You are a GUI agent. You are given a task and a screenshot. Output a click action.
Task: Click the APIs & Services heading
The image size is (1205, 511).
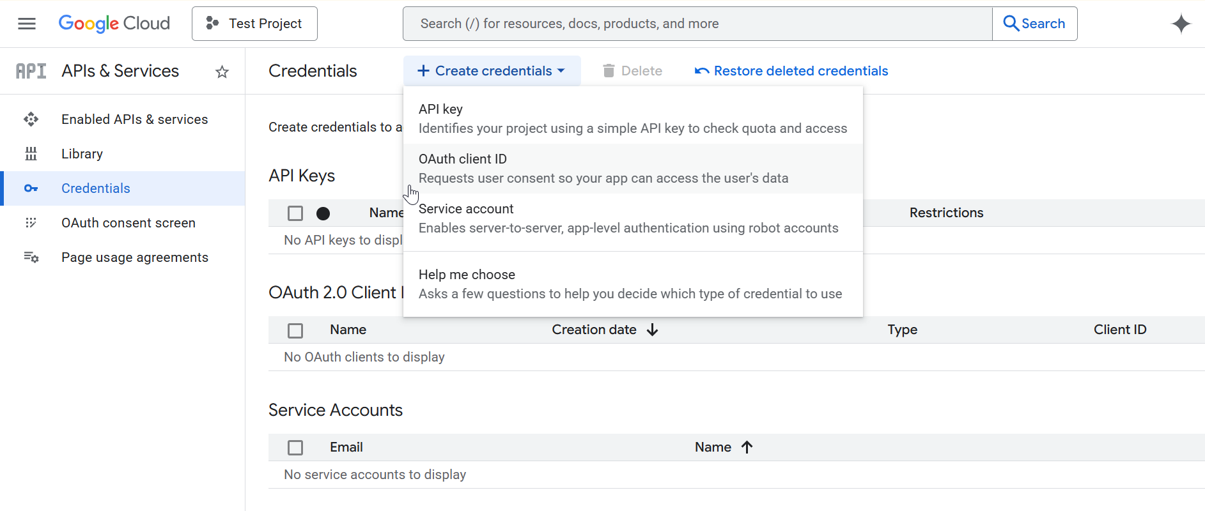120,71
